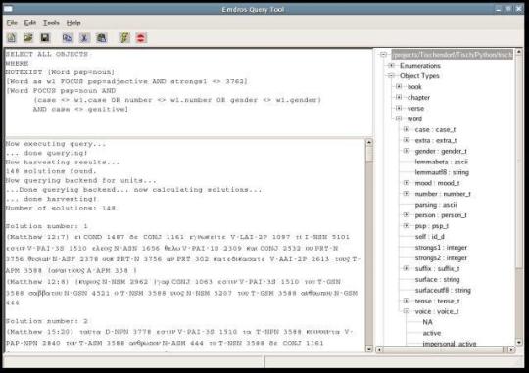The width and height of the screenshot is (529, 373).
Task: Open the window menu icon in title bar
Action: pos(8,9)
